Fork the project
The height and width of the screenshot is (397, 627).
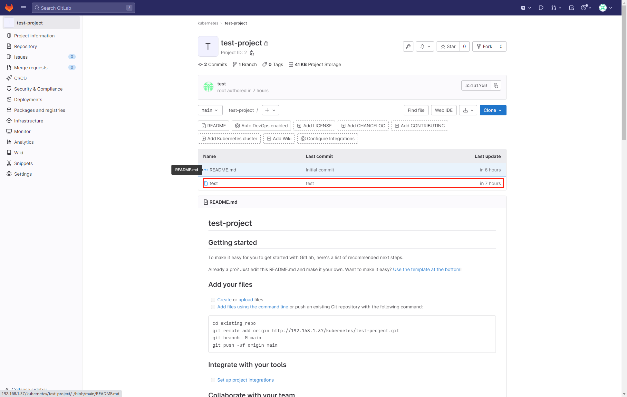coord(484,46)
